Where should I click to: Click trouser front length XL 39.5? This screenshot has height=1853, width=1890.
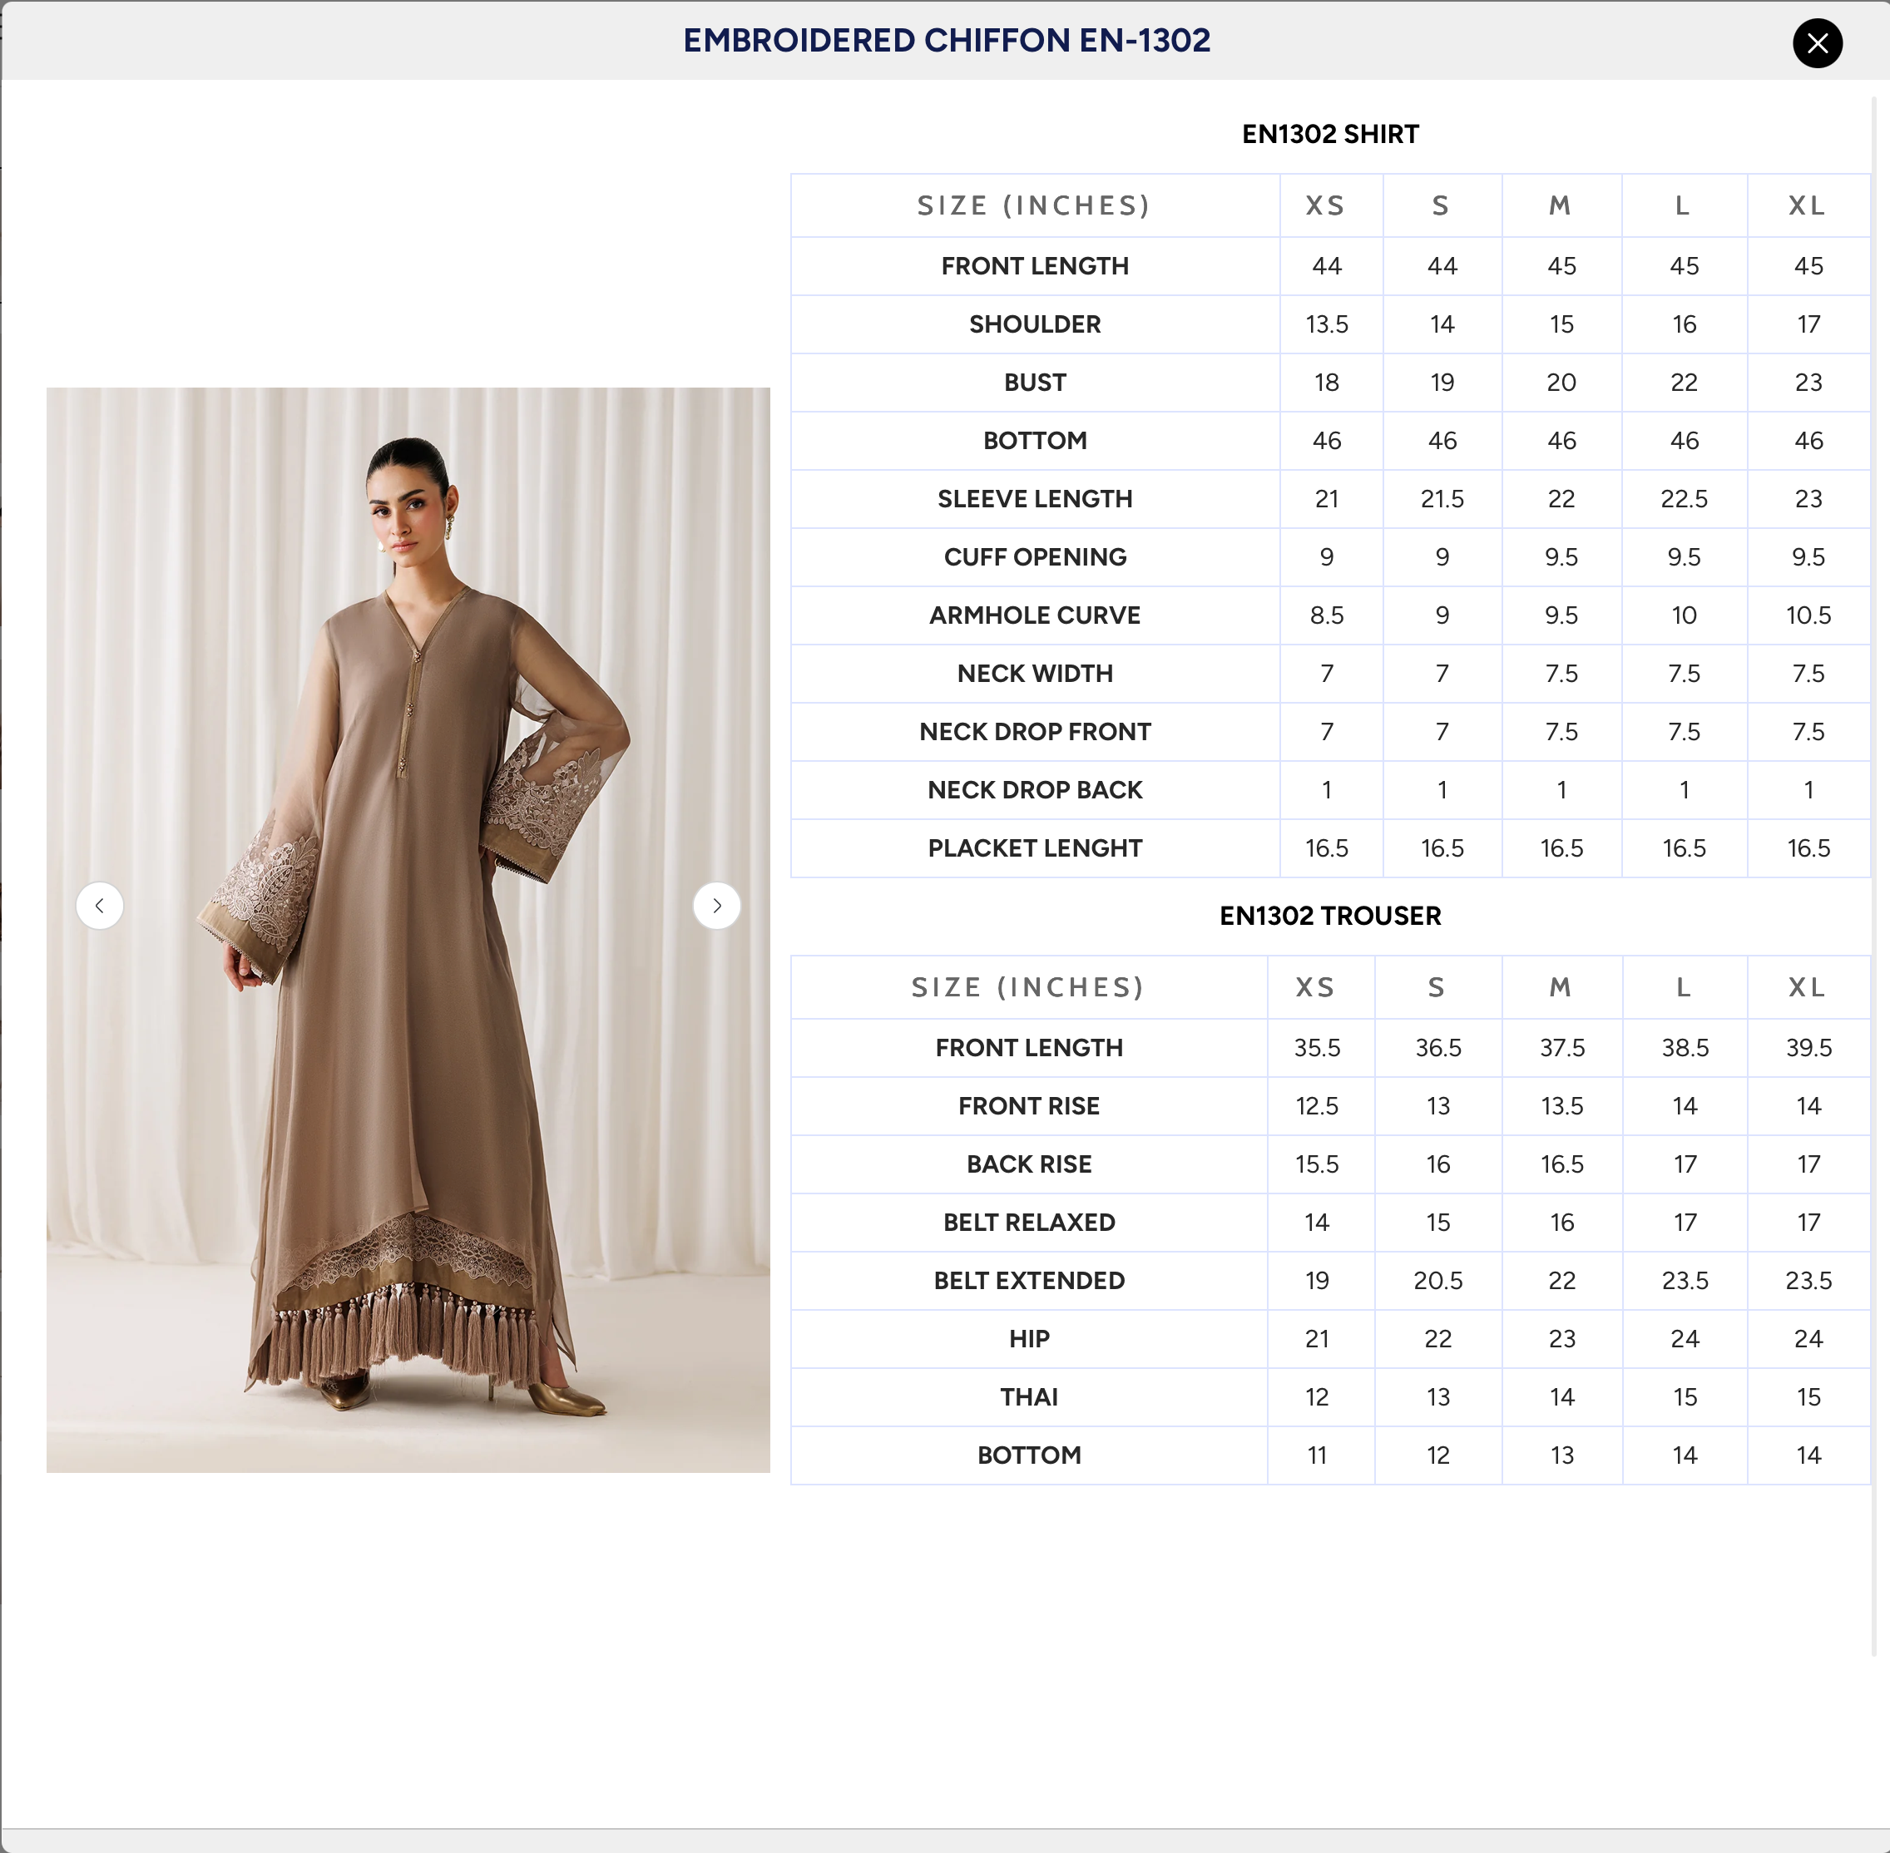tap(1808, 1048)
